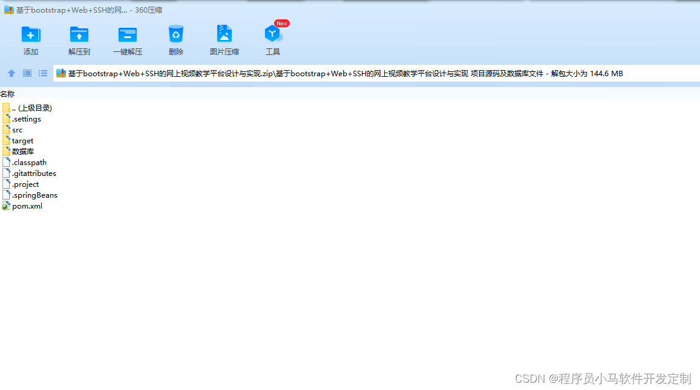Click the 添加 add files icon
The height and width of the screenshot is (390, 700).
[x=31, y=34]
